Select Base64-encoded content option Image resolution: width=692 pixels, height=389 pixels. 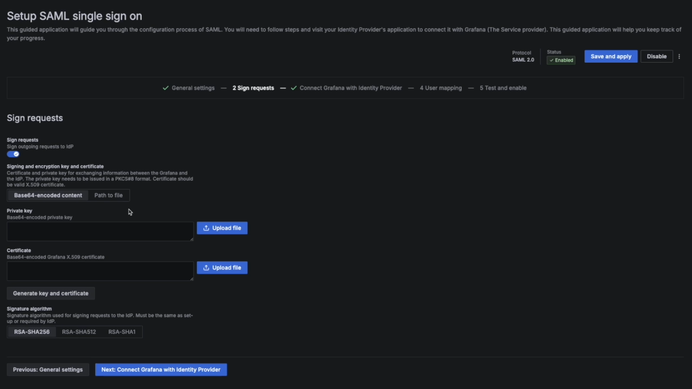click(48, 195)
